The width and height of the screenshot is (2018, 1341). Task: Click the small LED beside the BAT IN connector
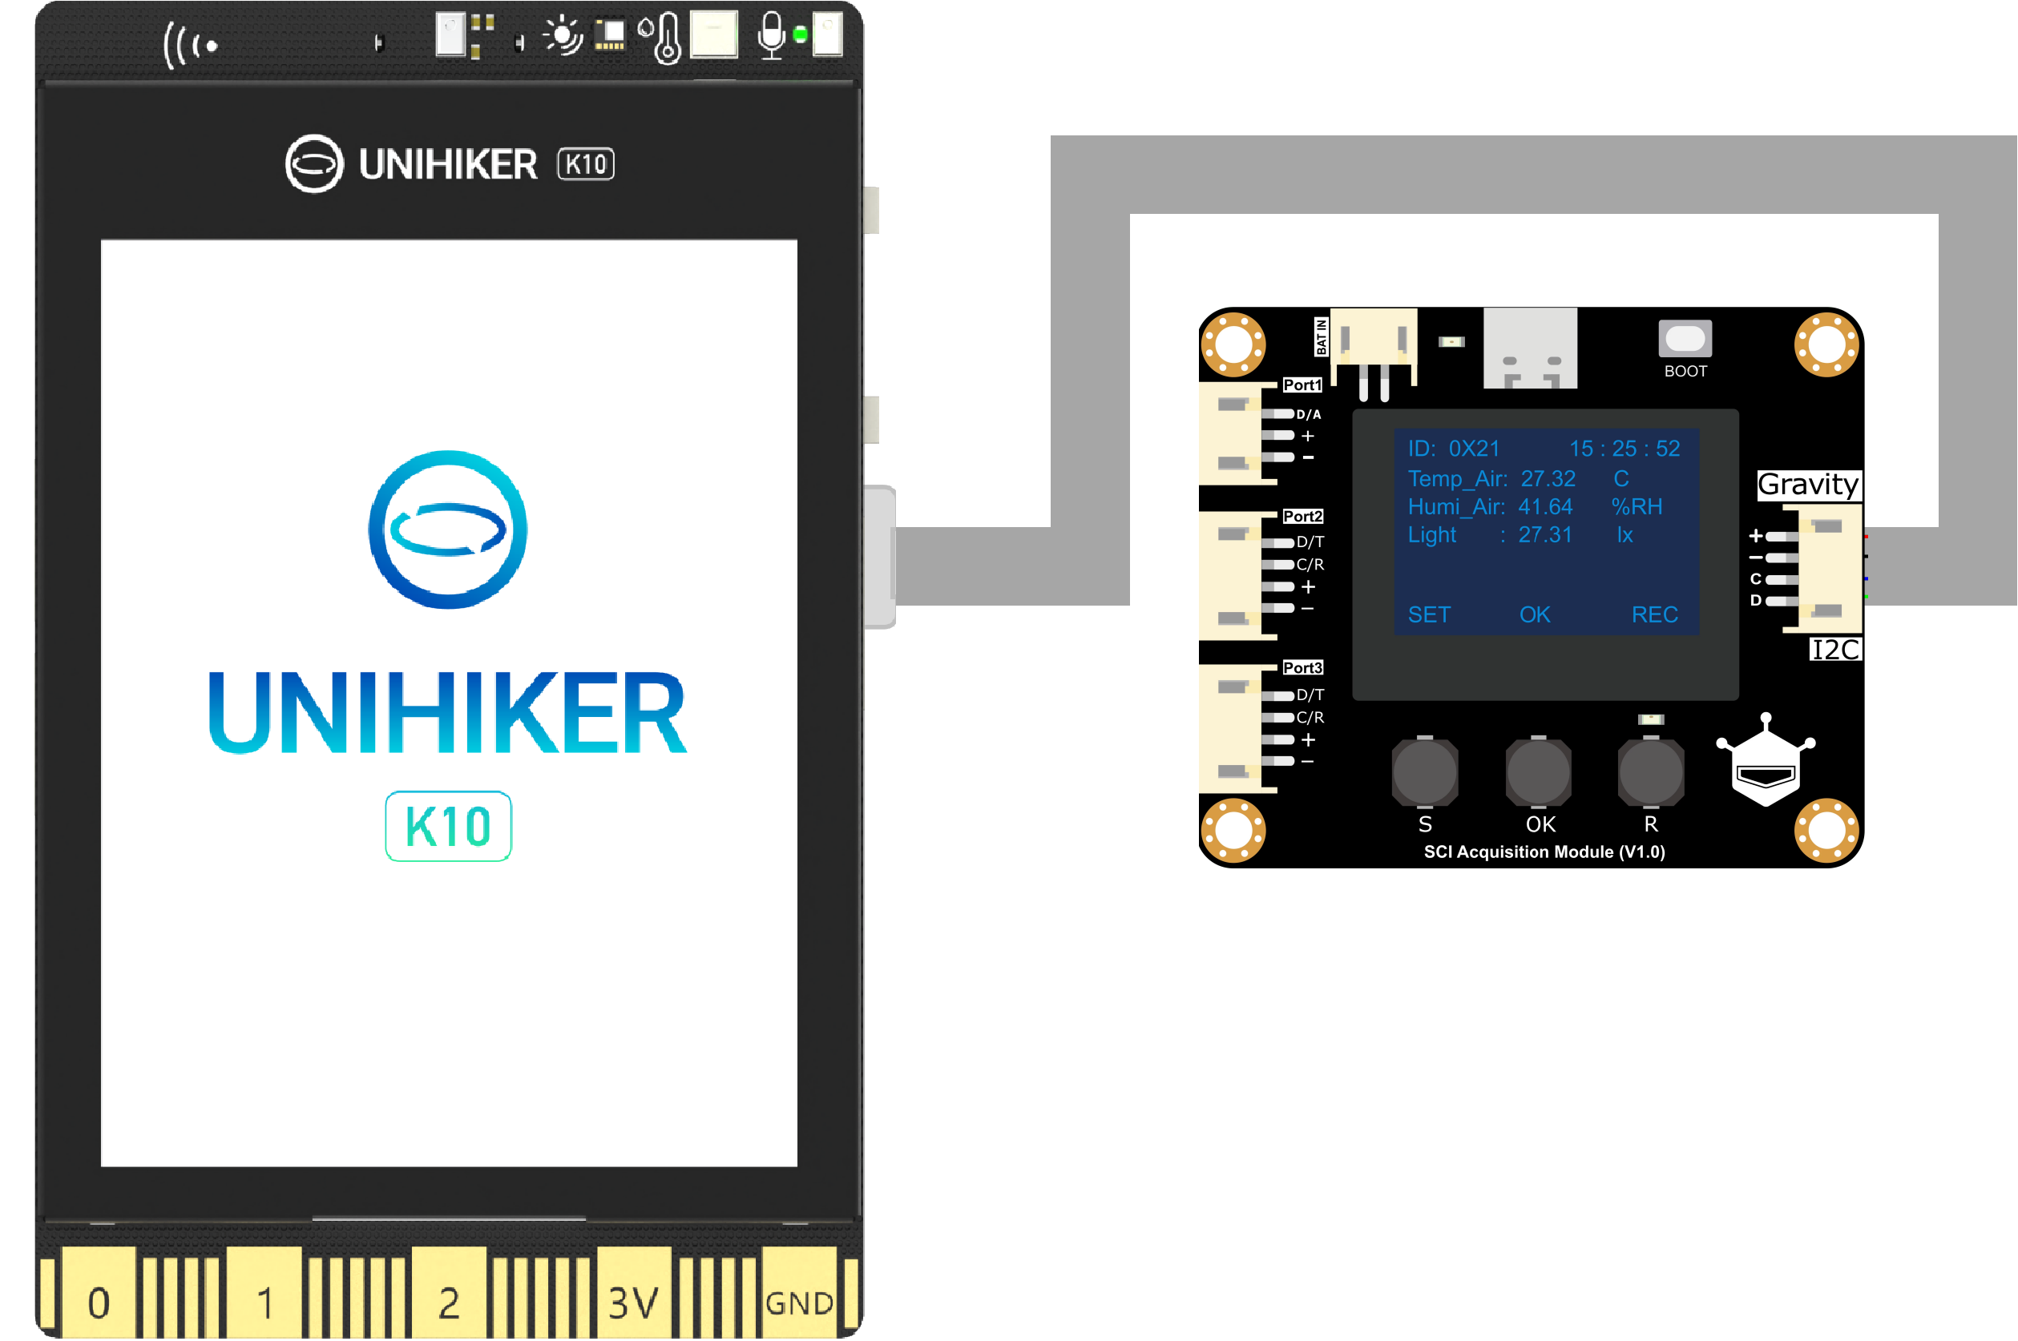[x=1451, y=342]
